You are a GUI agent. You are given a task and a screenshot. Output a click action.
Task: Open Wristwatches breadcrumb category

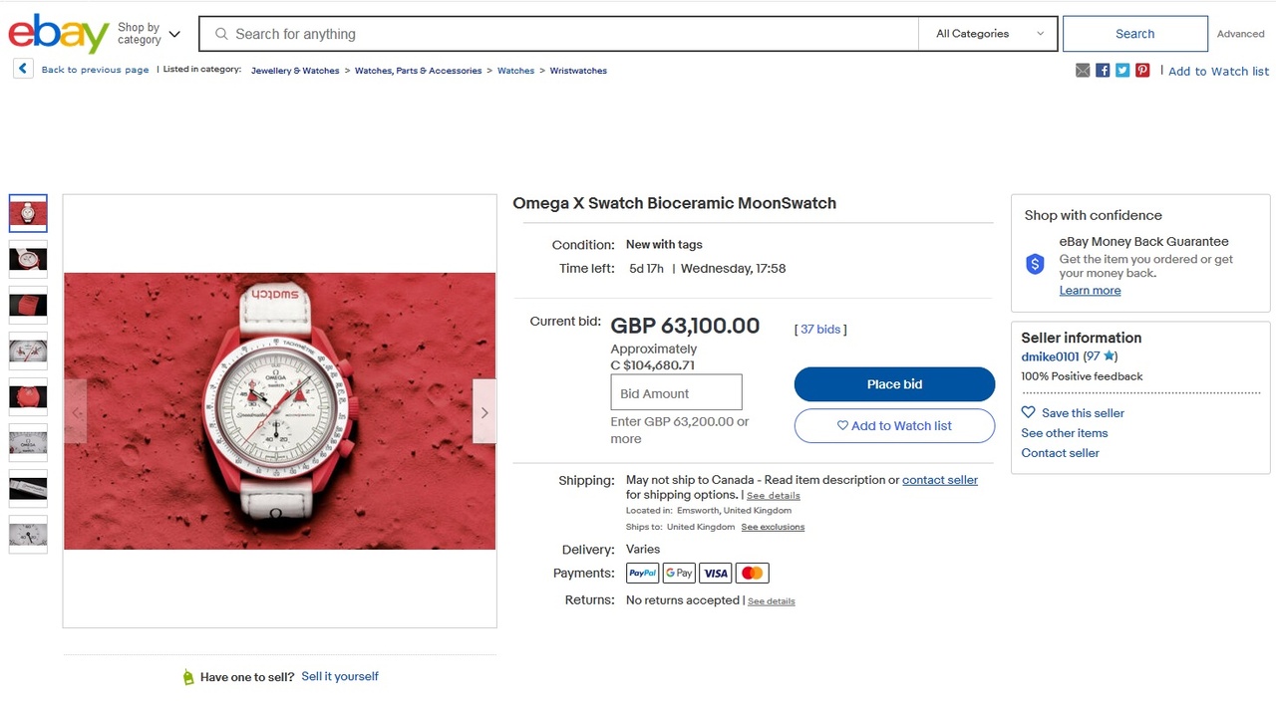coord(578,71)
